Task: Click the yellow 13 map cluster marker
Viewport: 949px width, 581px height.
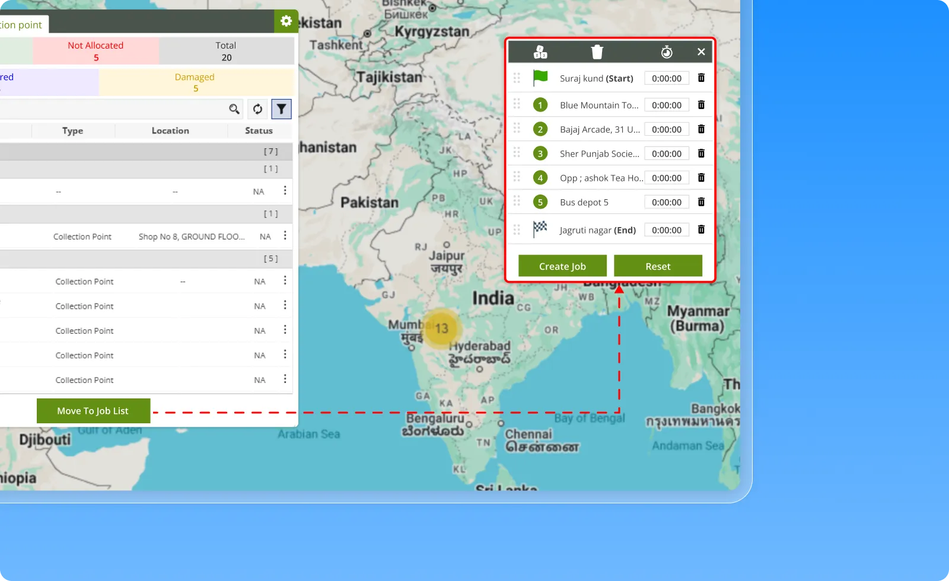Action: 441,328
